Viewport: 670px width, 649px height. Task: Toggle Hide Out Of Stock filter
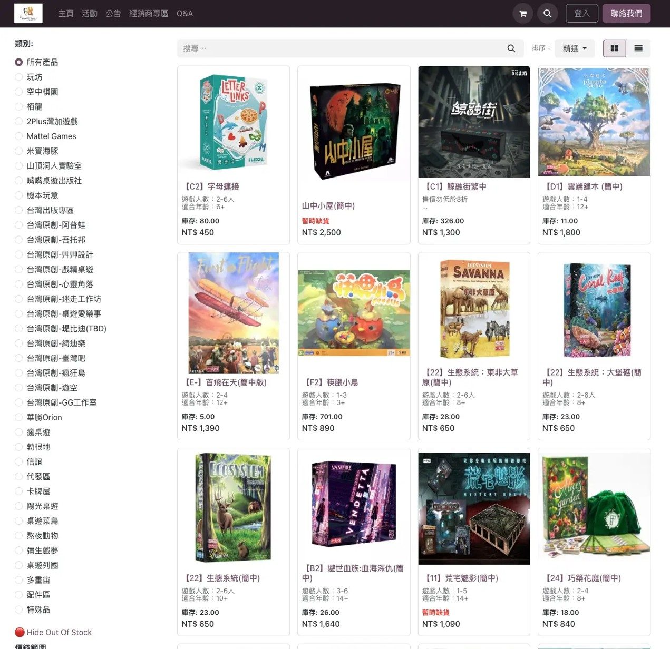53,632
